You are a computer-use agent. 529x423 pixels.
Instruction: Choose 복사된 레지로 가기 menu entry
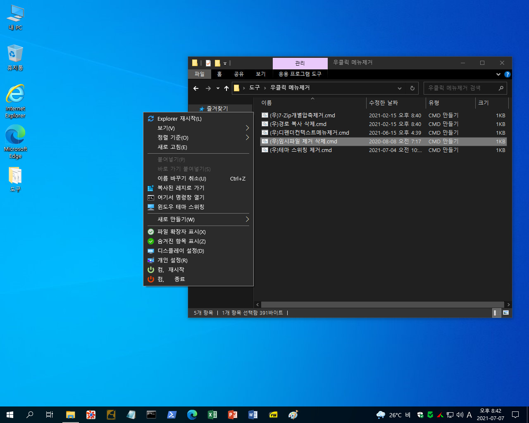tap(198, 188)
